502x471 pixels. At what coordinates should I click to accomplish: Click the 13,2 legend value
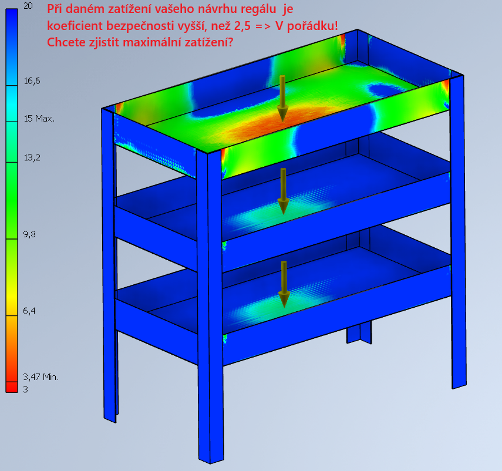click(32, 157)
